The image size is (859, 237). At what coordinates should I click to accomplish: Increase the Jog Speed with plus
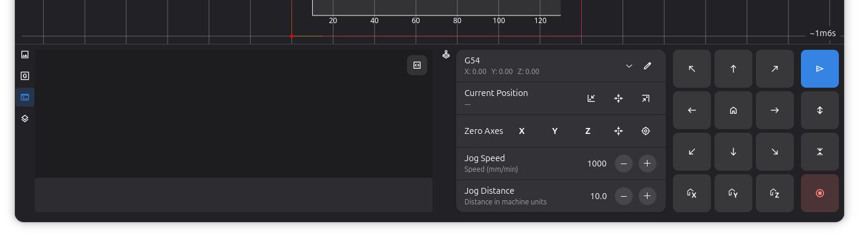[x=648, y=164]
